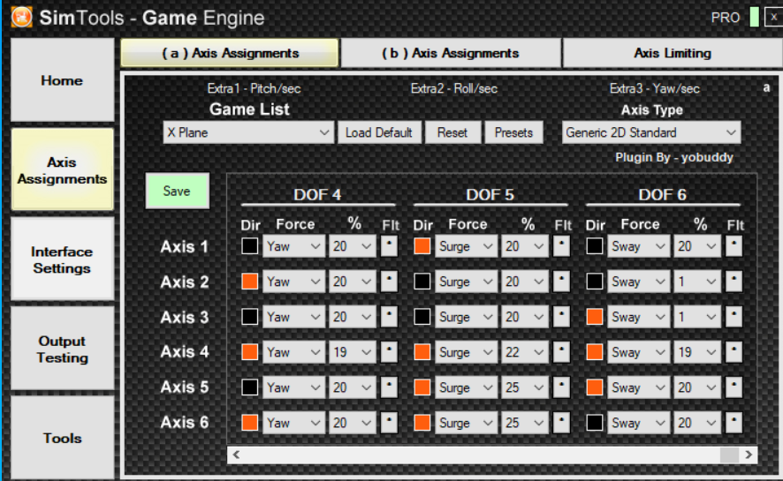
Task: Open Axis 2 DOF 6 percent dropdown showing 1
Action: (696, 282)
